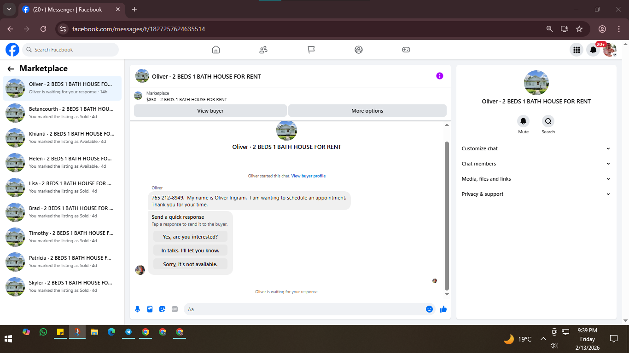Click the View buyer button
This screenshot has height=353, width=629.
[210, 111]
